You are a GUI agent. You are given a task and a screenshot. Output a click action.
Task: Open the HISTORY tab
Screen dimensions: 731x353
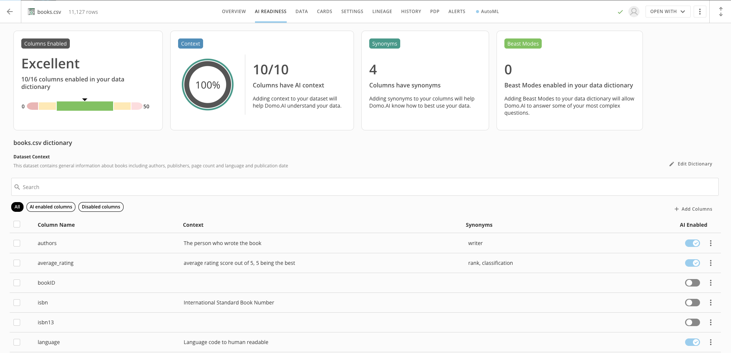coord(411,12)
